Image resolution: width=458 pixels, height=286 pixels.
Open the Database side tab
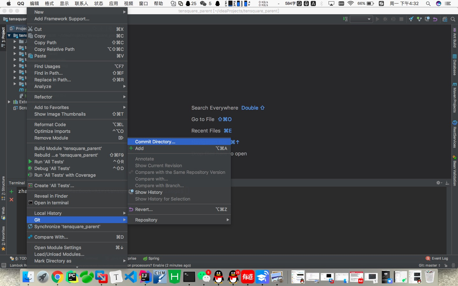click(455, 65)
